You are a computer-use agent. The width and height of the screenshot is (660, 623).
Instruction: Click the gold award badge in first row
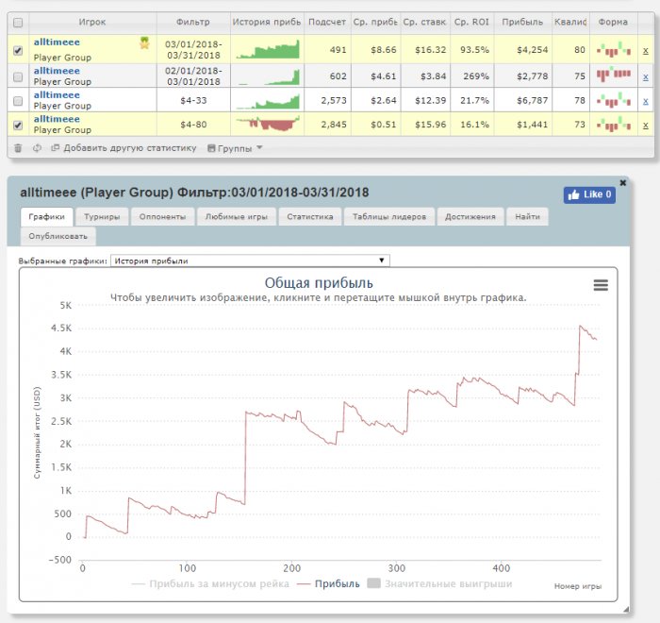point(144,43)
